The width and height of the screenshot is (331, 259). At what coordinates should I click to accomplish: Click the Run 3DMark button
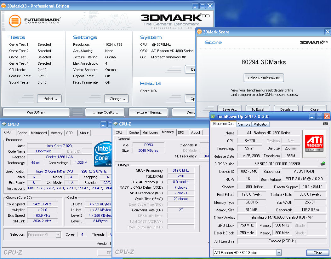[x=36, y=112]
